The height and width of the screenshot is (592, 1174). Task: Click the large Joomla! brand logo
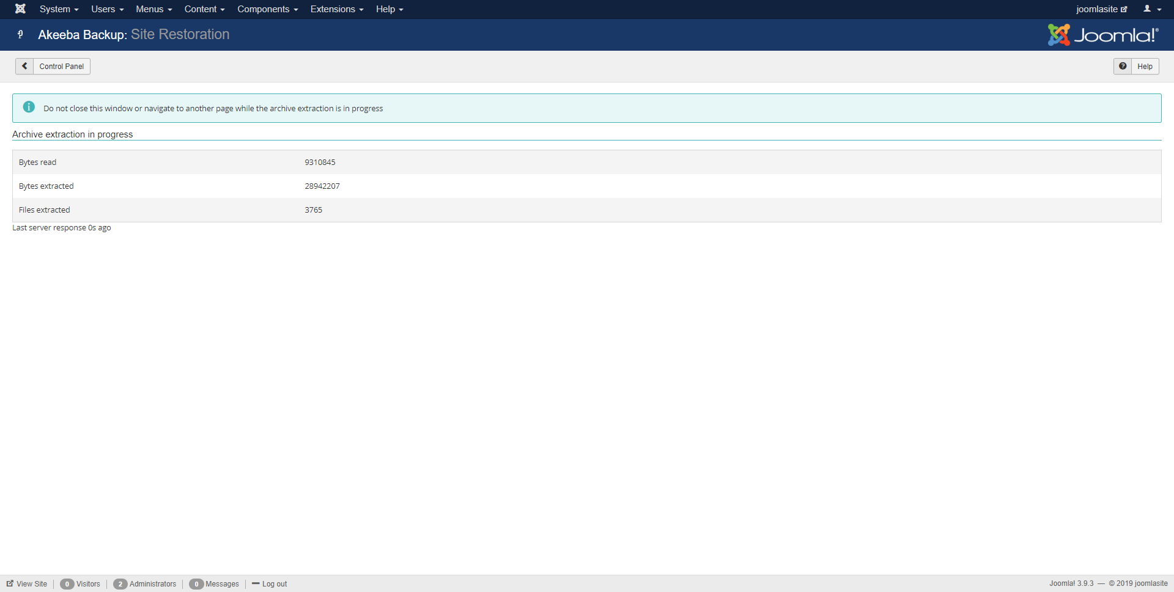click(1102, 35)
